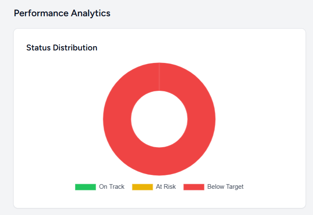This screenshot has width=313, height=215.
Task: Click the empty center of the donut chart
Action: 159,119
